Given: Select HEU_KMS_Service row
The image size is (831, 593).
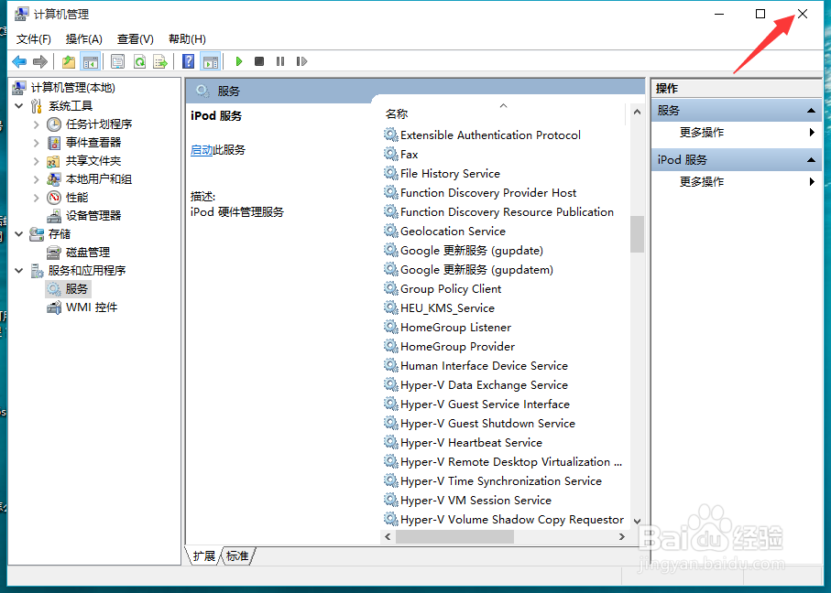Looking at the screenshot, I should coord(447,308).
